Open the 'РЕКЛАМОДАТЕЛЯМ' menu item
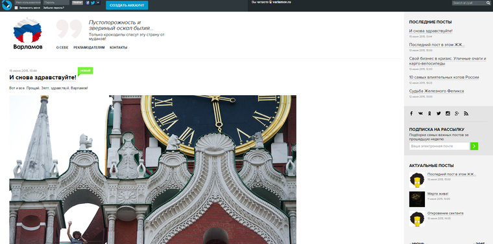Screen dimensions: 493x244 click(x=89, y=48)
